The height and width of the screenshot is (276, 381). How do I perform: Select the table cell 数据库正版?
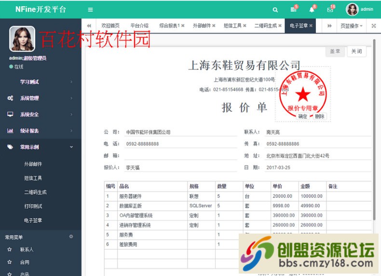pos(152,206)
